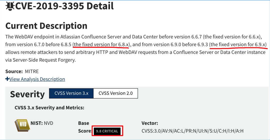270x140 pixels.
Task: Click the Severity heading
Action: coord(27,94)
